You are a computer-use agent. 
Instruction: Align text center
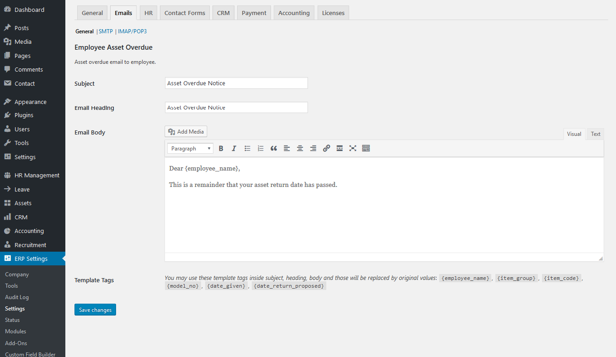(x=300, y=148)
